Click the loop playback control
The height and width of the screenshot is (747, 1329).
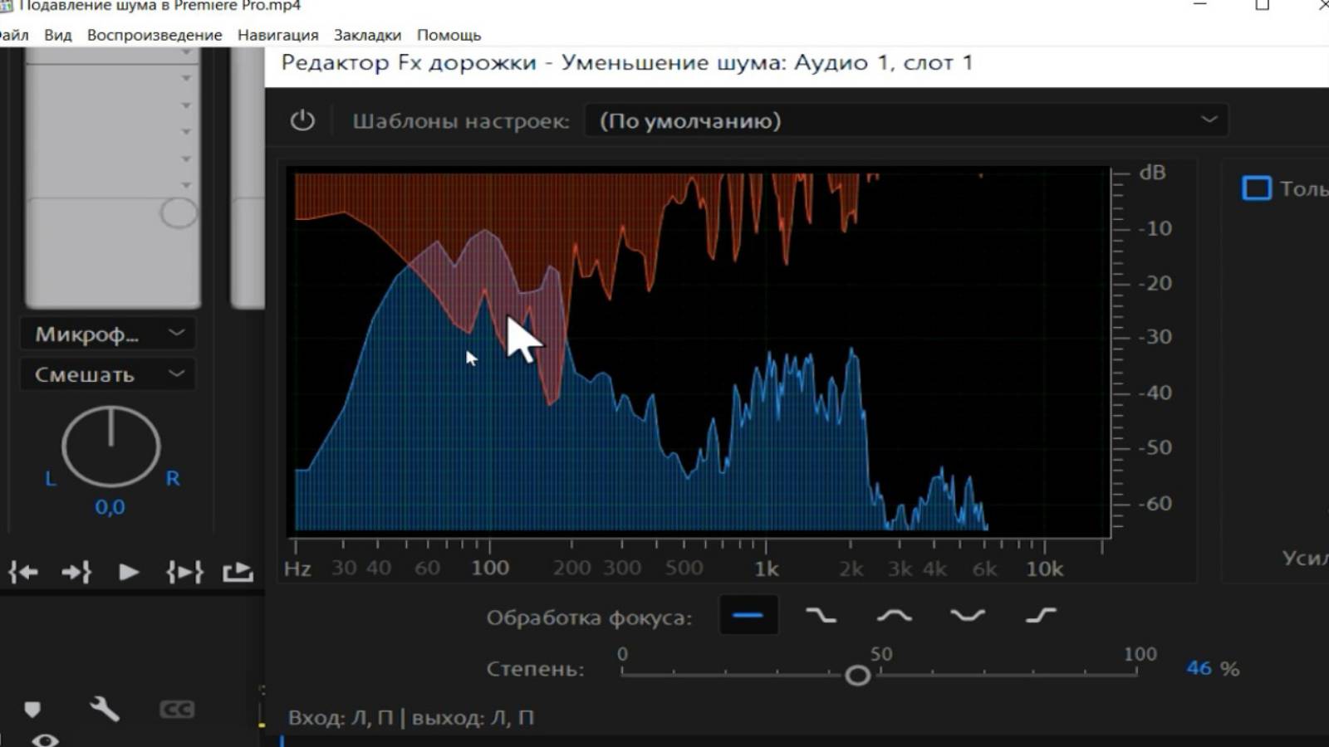pos(184,571)
